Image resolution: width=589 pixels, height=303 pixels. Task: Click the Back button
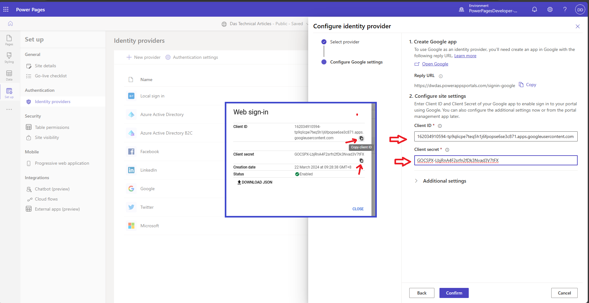[x=422, y=293]
